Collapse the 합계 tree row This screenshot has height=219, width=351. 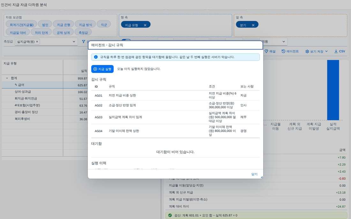point(7,78)
